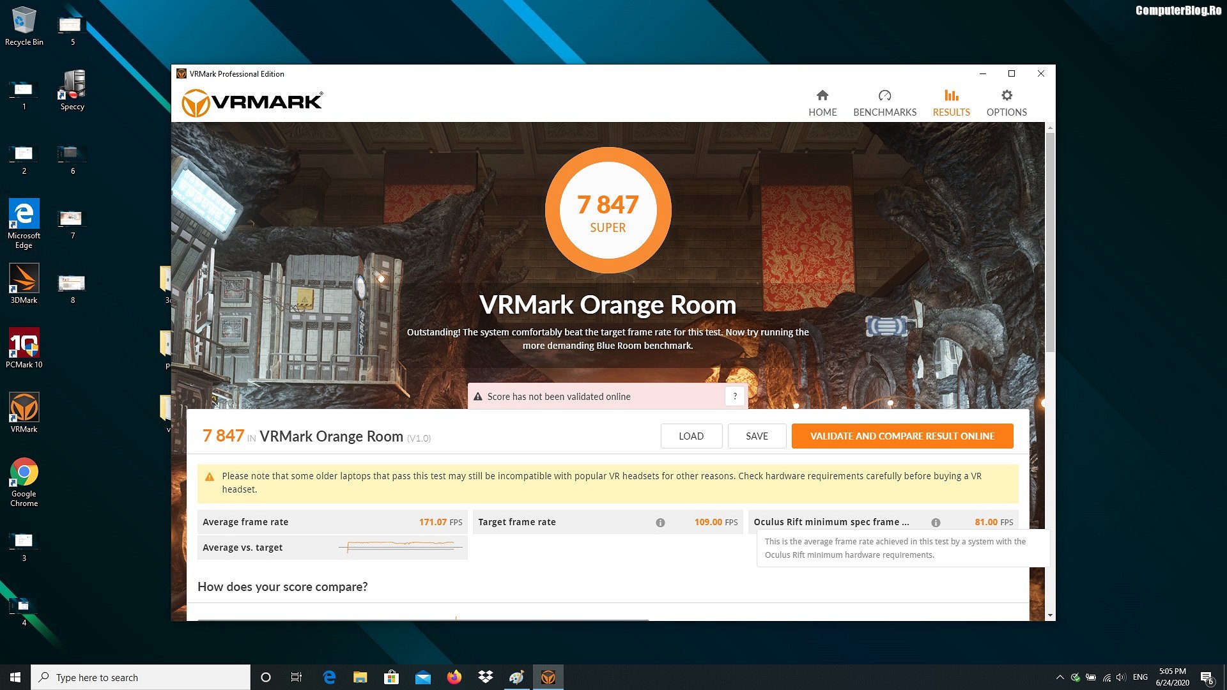Click Validate and Compare Result Online

[x=902, y=436]
